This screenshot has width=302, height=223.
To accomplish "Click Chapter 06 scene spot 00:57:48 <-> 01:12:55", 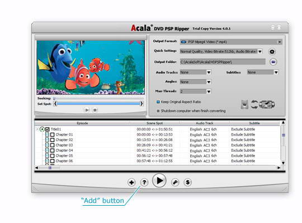I will coord(154,161).
